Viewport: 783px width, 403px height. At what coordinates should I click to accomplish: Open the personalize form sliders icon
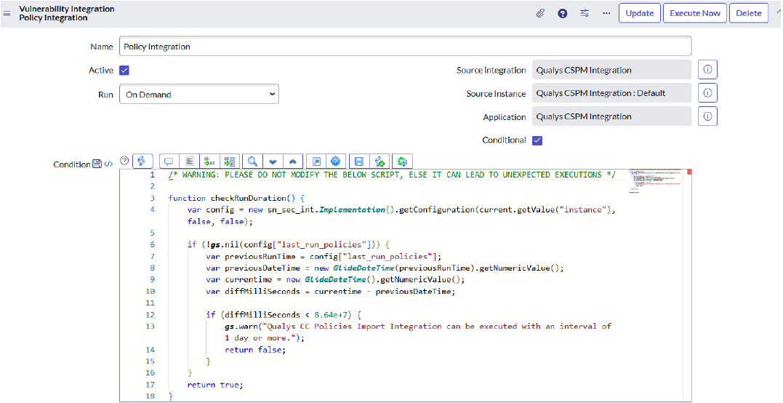point(585,13)
